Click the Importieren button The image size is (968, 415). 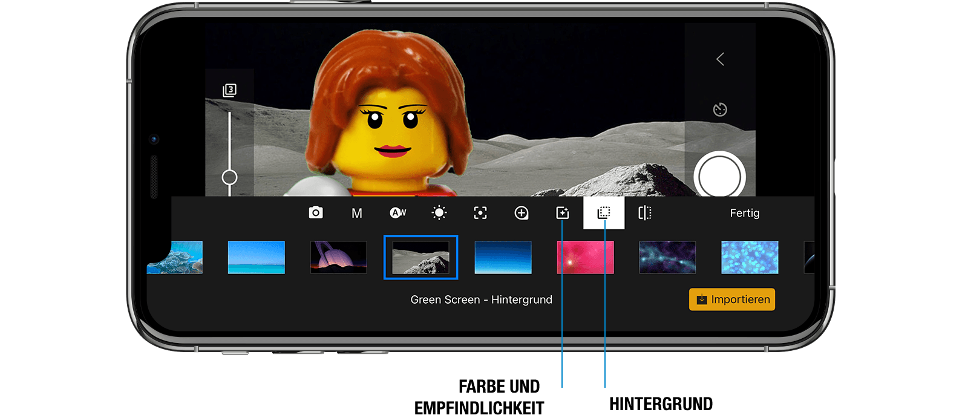pos(732,299)
